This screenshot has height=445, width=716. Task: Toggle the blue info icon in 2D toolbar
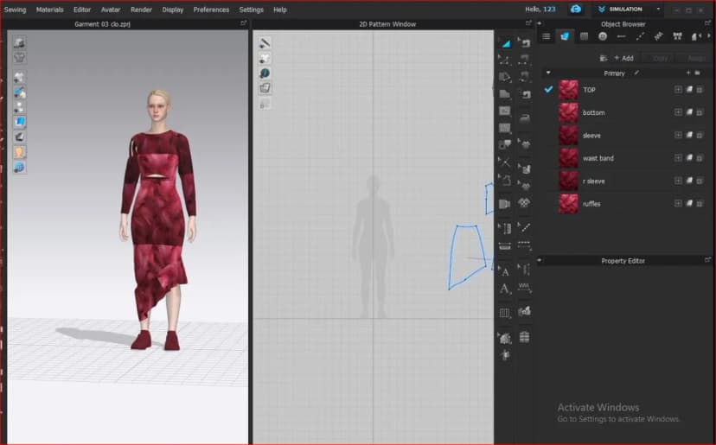[265, 73]
